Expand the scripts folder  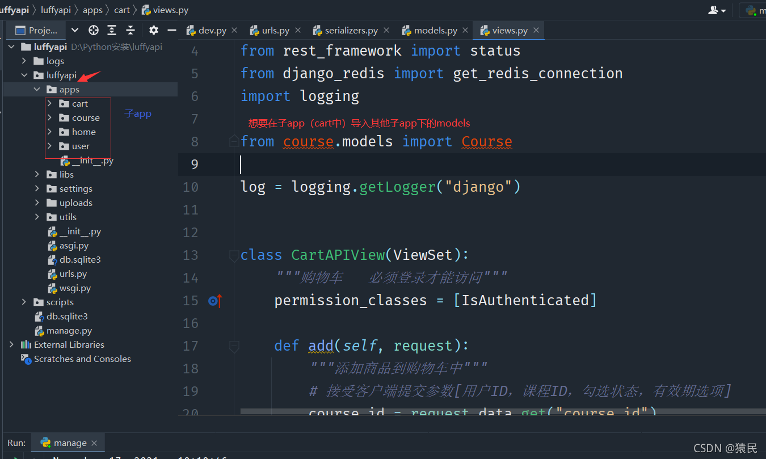24,302
